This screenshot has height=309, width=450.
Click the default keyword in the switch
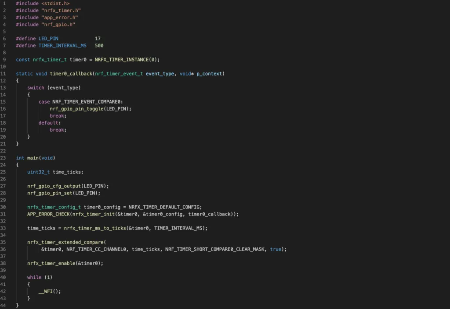tap(48, 123)
